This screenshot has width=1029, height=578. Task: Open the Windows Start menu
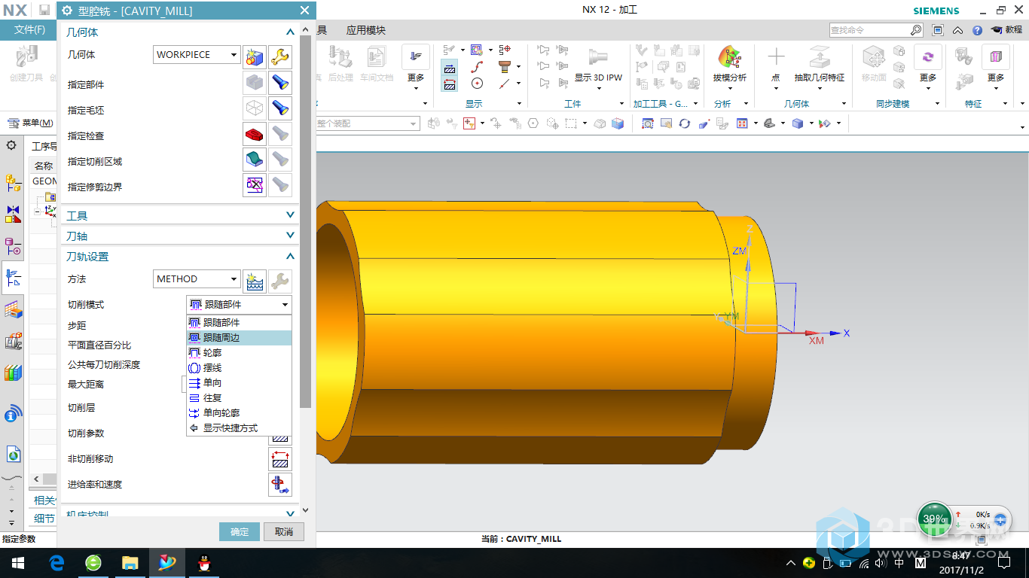(18, 562)
